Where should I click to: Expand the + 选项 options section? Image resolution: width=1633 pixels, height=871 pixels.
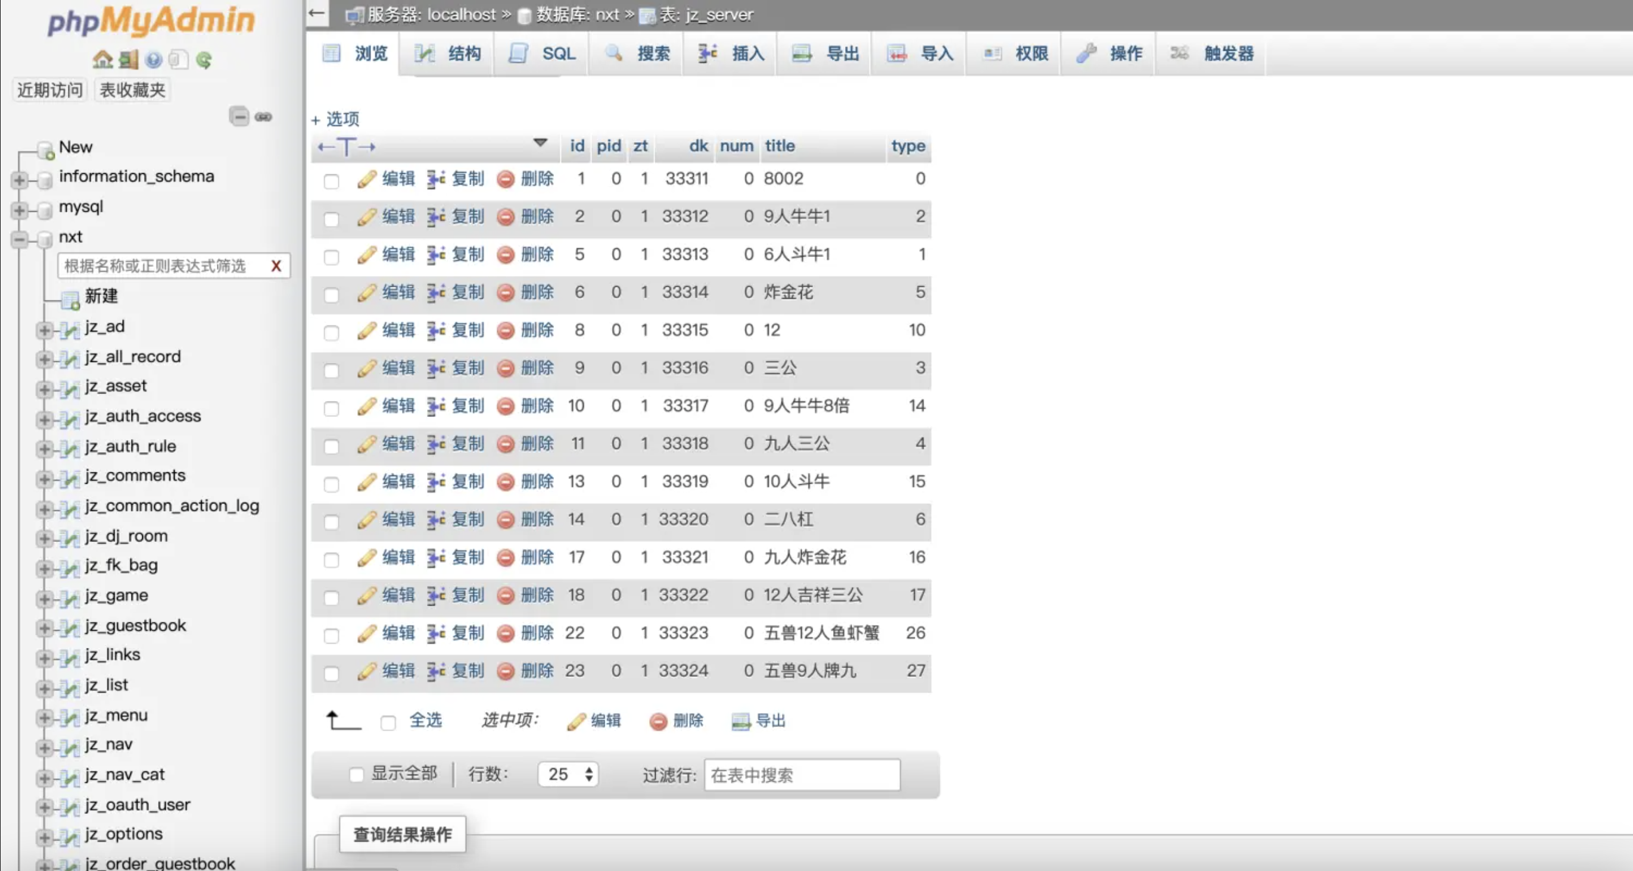pyautogui.click(x=335, y=119)
